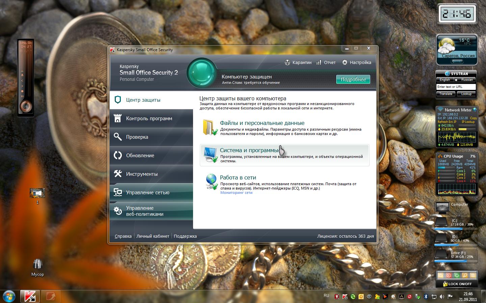Click IP Lookup in Network Meter
The height and width of the screenshot is (303, 486).
click(468, 122)
